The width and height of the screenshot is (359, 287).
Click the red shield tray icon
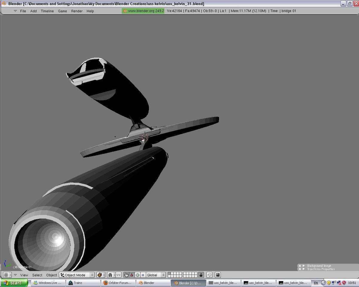tap(344, 283)
